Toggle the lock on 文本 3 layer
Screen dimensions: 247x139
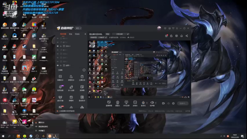coord(61,46)
